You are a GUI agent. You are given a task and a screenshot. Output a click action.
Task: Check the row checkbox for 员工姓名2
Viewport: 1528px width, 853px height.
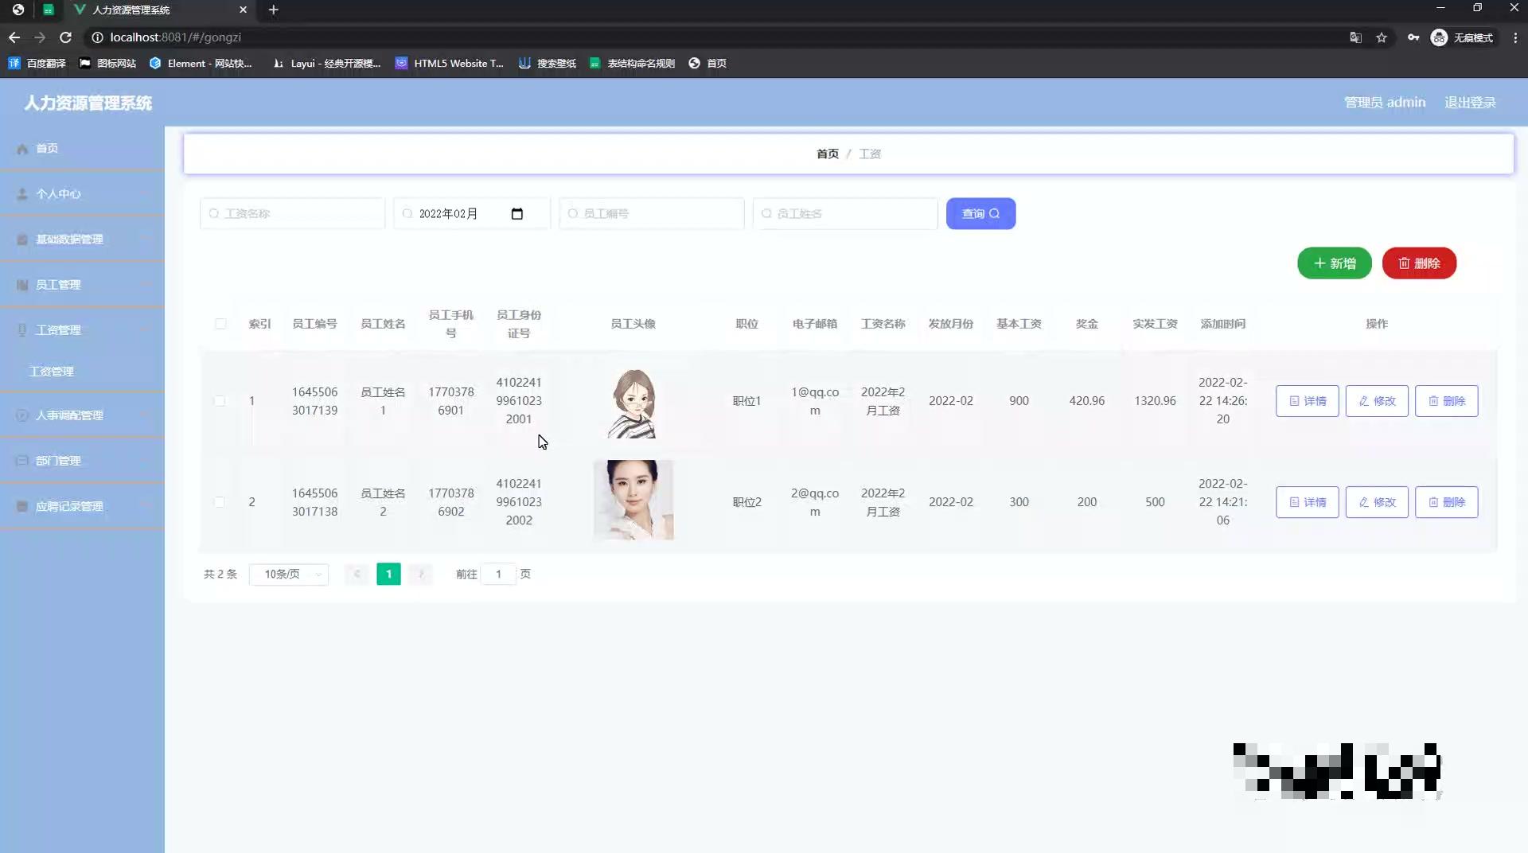click(221, 502)
